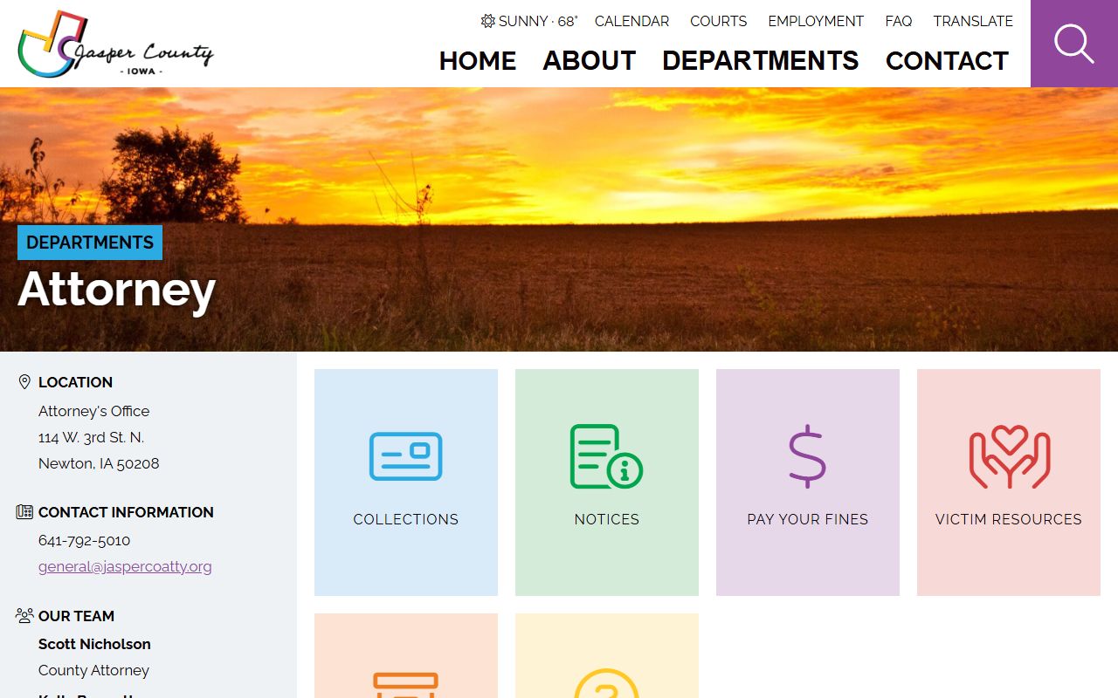Open the About menu
Image resolution: width=1118 pixels, height=698 pixels.
[590, 61]
